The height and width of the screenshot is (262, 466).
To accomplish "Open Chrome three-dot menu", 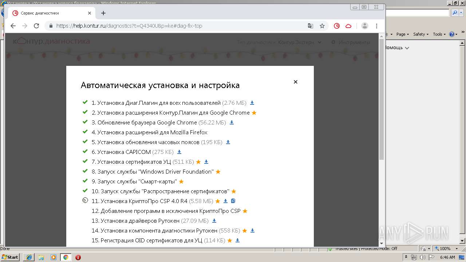I will coord(377,26).
